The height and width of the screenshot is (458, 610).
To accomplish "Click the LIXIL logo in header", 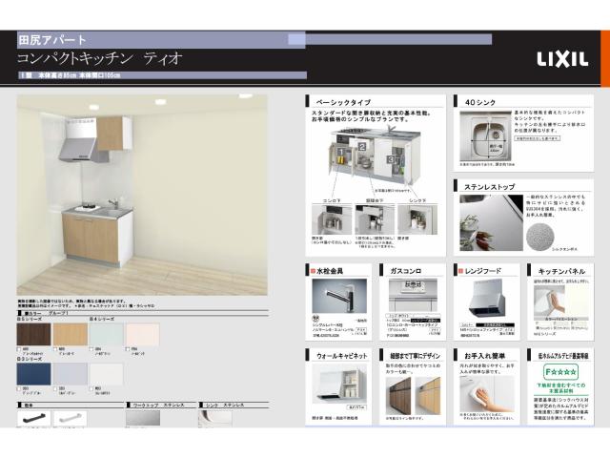I will tap(562, 59).
